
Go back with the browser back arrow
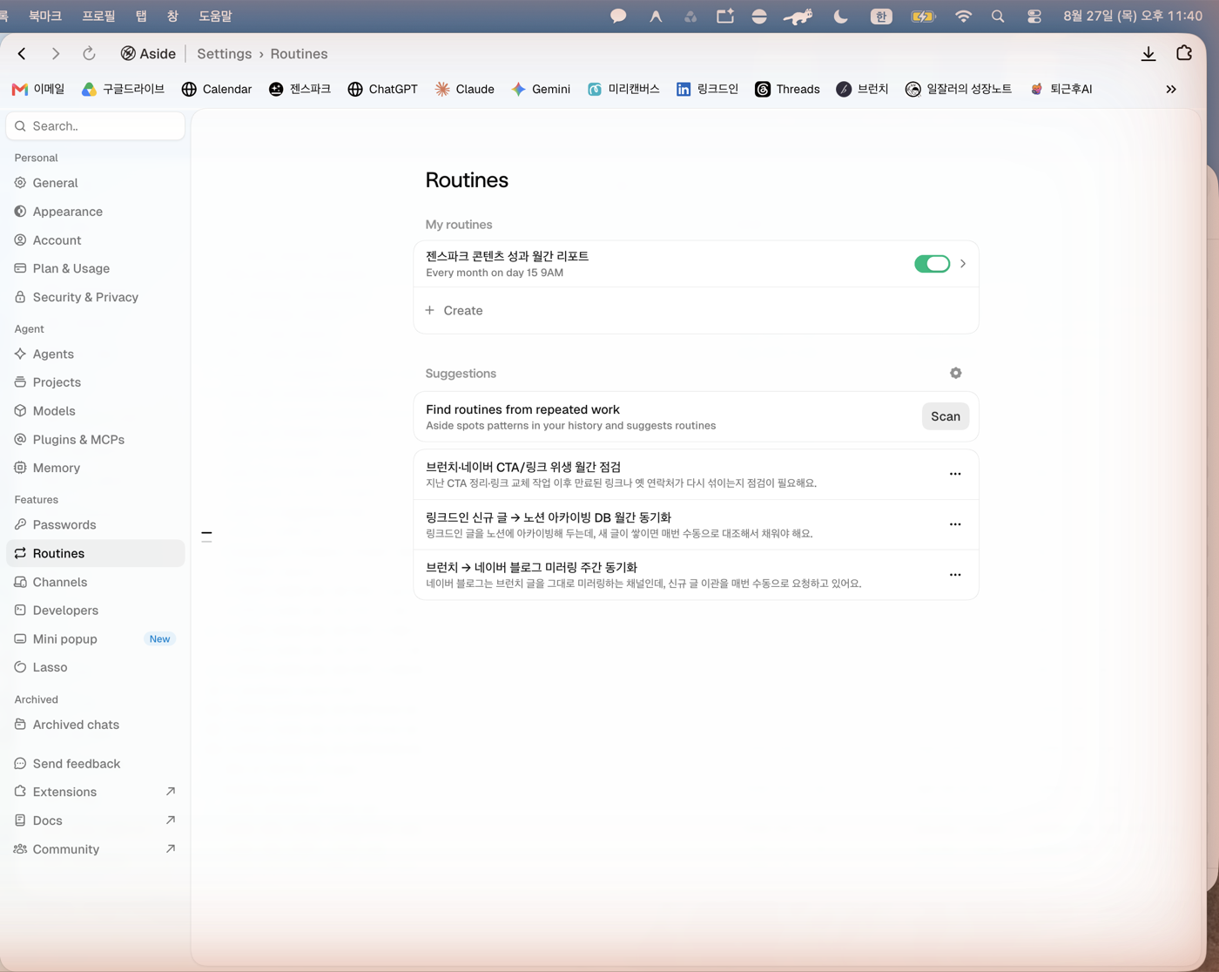tap(22, 54)
